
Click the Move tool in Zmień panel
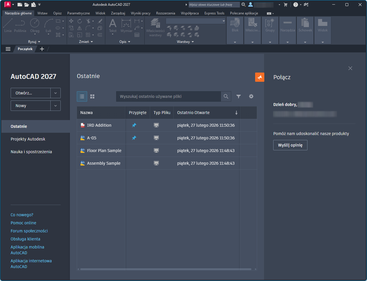click(71, 21)
